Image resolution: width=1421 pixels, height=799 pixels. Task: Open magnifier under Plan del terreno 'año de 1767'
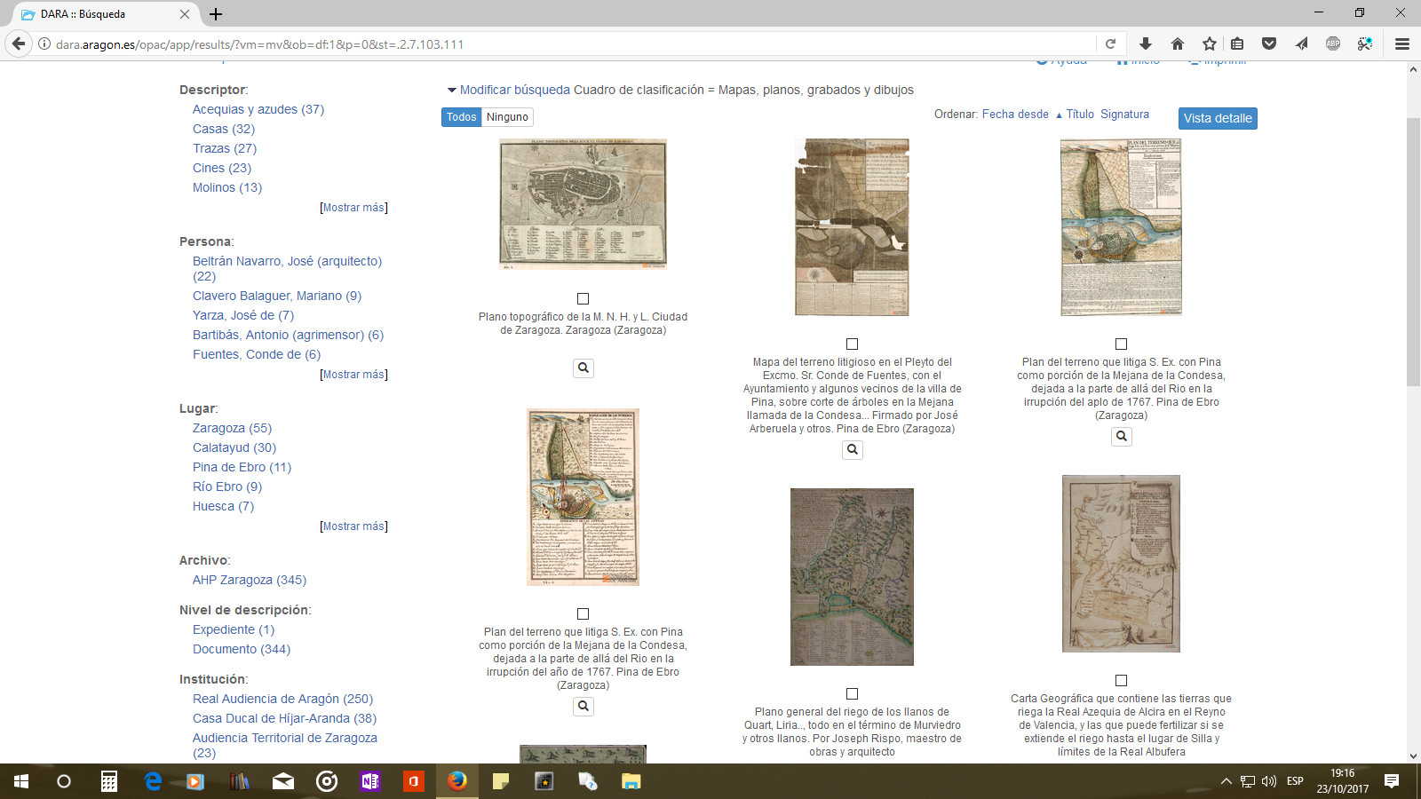(x=583, y=706)
